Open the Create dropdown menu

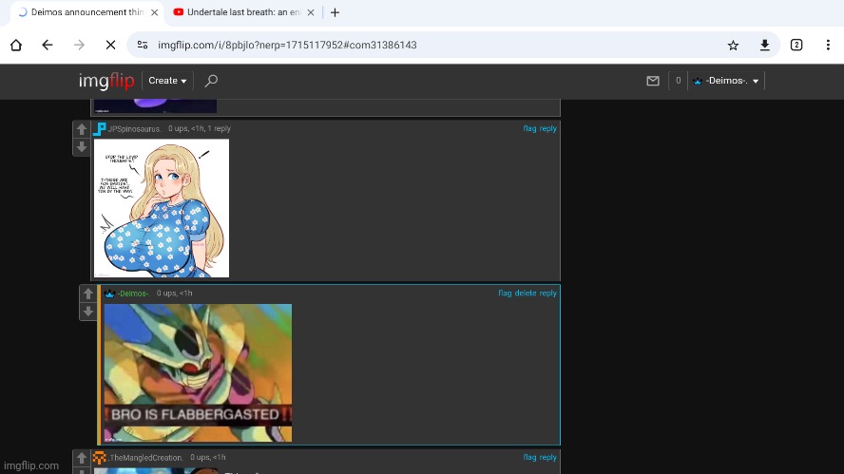point(167,81)
